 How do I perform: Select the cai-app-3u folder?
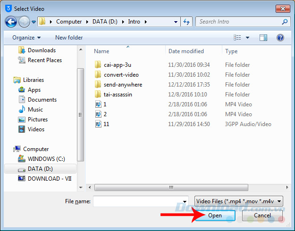point(118,65)
